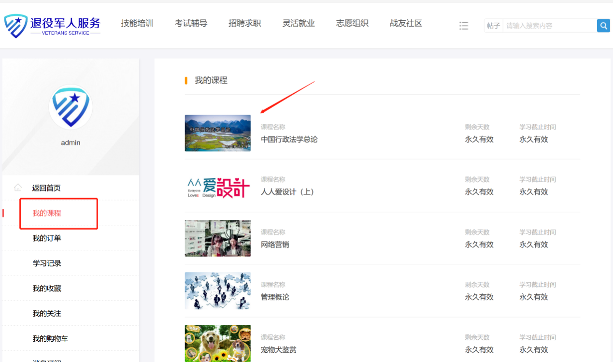613x362 pixels.
Task: Go to 学习记录 in the sidebar
Action: coord(47,263)
